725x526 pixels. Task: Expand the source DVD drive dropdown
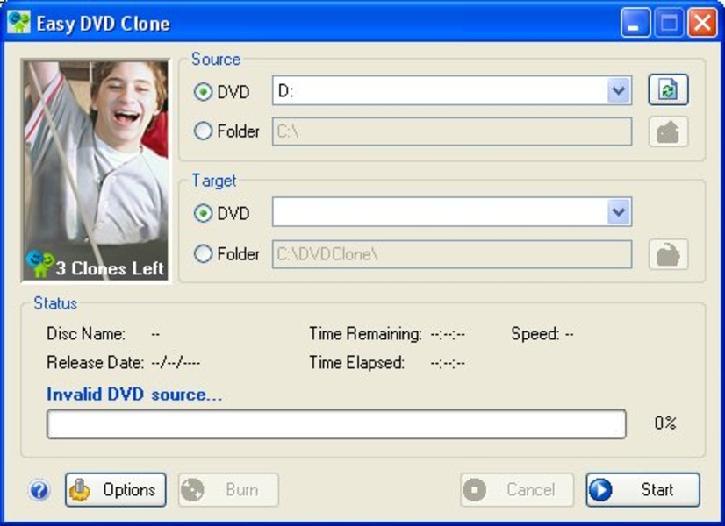(x=619, y=90)
